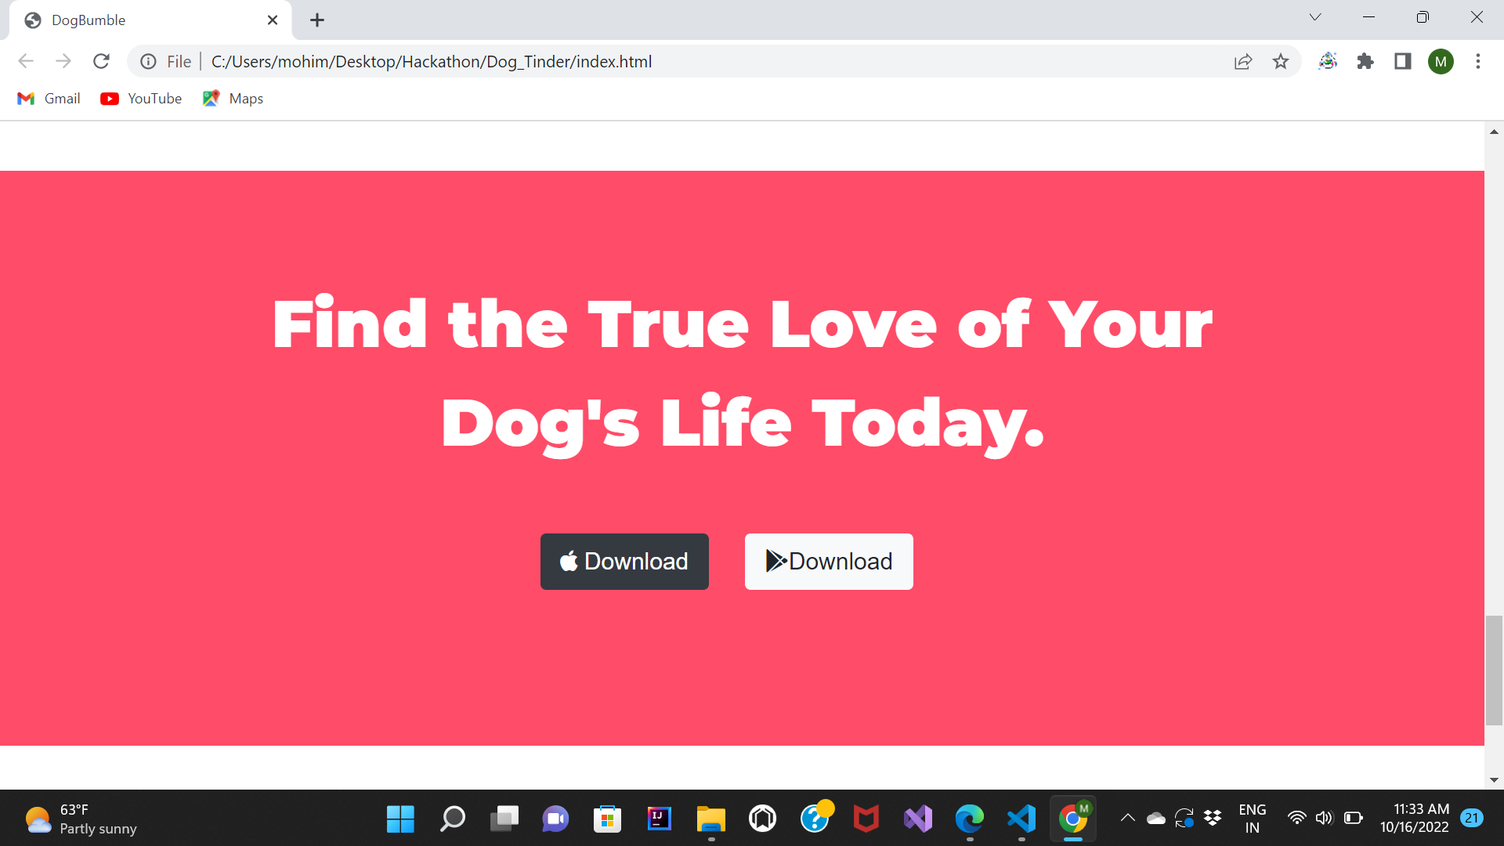Click the share page icon
Image resolution: width=1504 pixels, height=846 pixels.
(1243, 61)
